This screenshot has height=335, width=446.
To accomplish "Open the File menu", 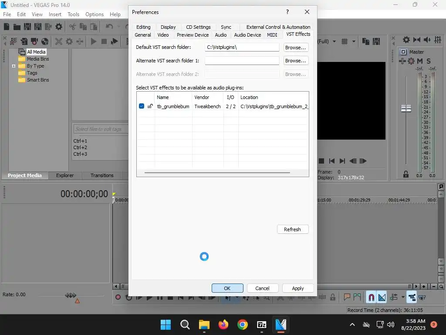I will (x=7, y=14).
